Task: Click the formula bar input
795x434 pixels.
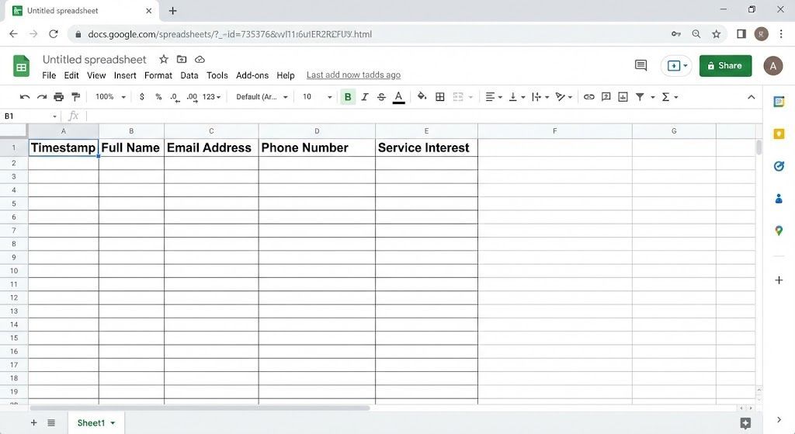Action: [423, 116]
